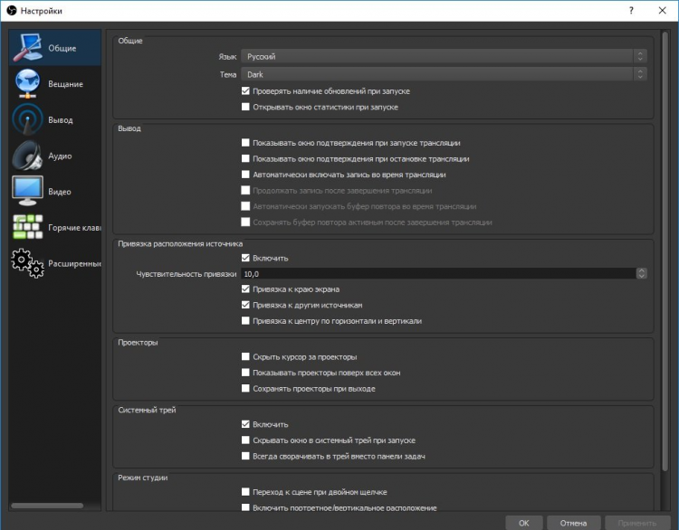Click the Вывод broadcast antenna icon

pyautogui.click(x=27, y=119)
